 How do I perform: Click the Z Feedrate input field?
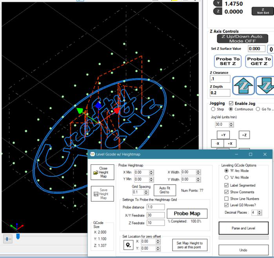tap(156, 223)
